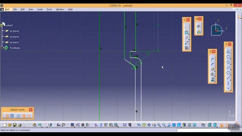The height and width of the screenshot is (136, 242).
Task: Click the Rotate view icon
Action: [154, 125]
